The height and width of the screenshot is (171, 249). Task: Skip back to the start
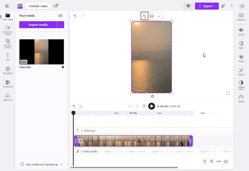tap(130, 106)
